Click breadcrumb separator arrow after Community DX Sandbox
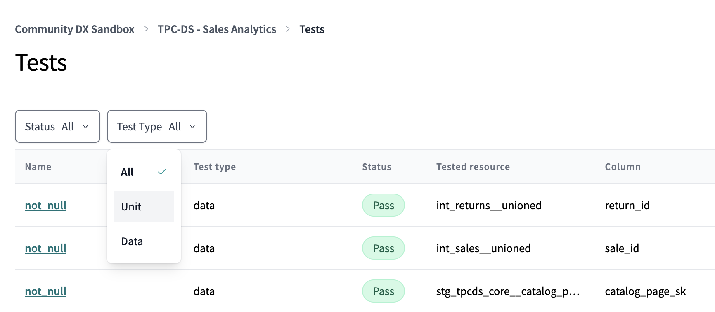 click(146, 29)
